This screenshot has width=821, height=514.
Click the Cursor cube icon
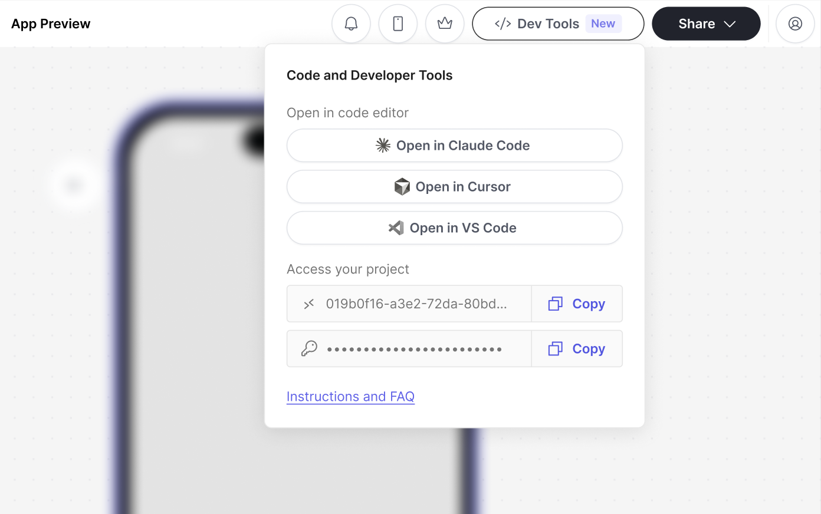[x=401, y=186]
